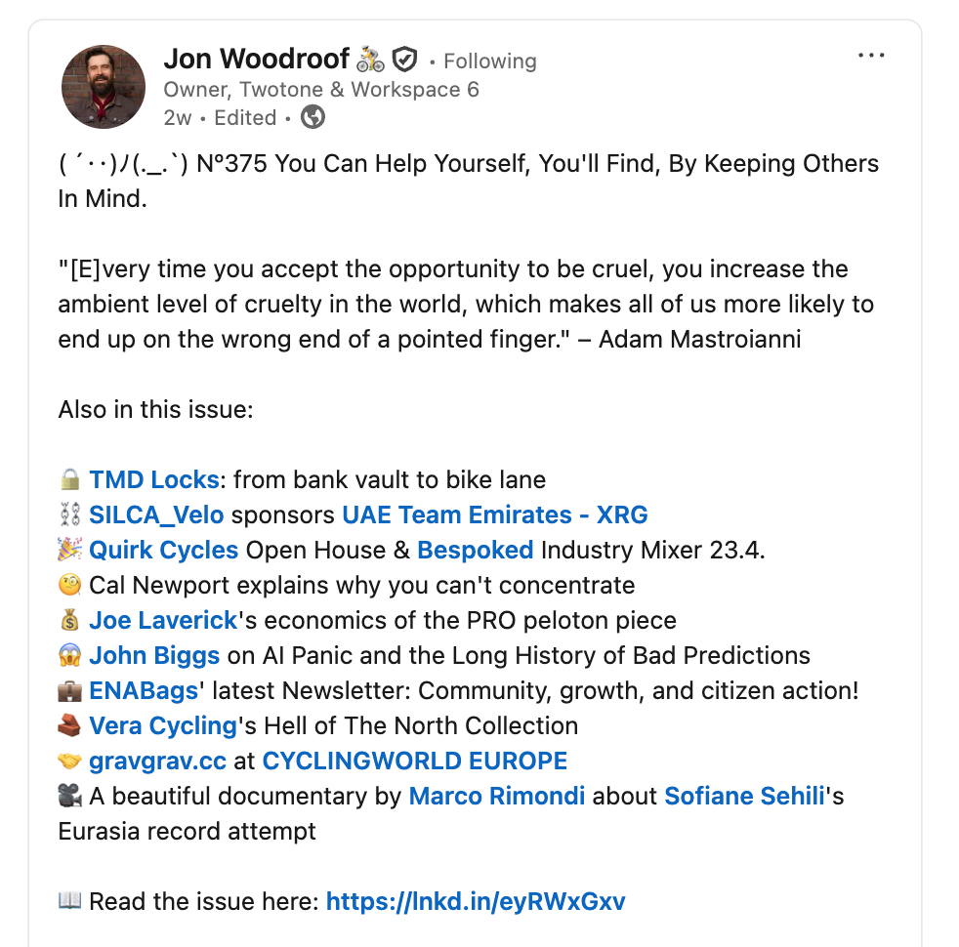The image size is (959, 947).
Task: Open the TMD Locks link
Action: [x=154, y=480]
